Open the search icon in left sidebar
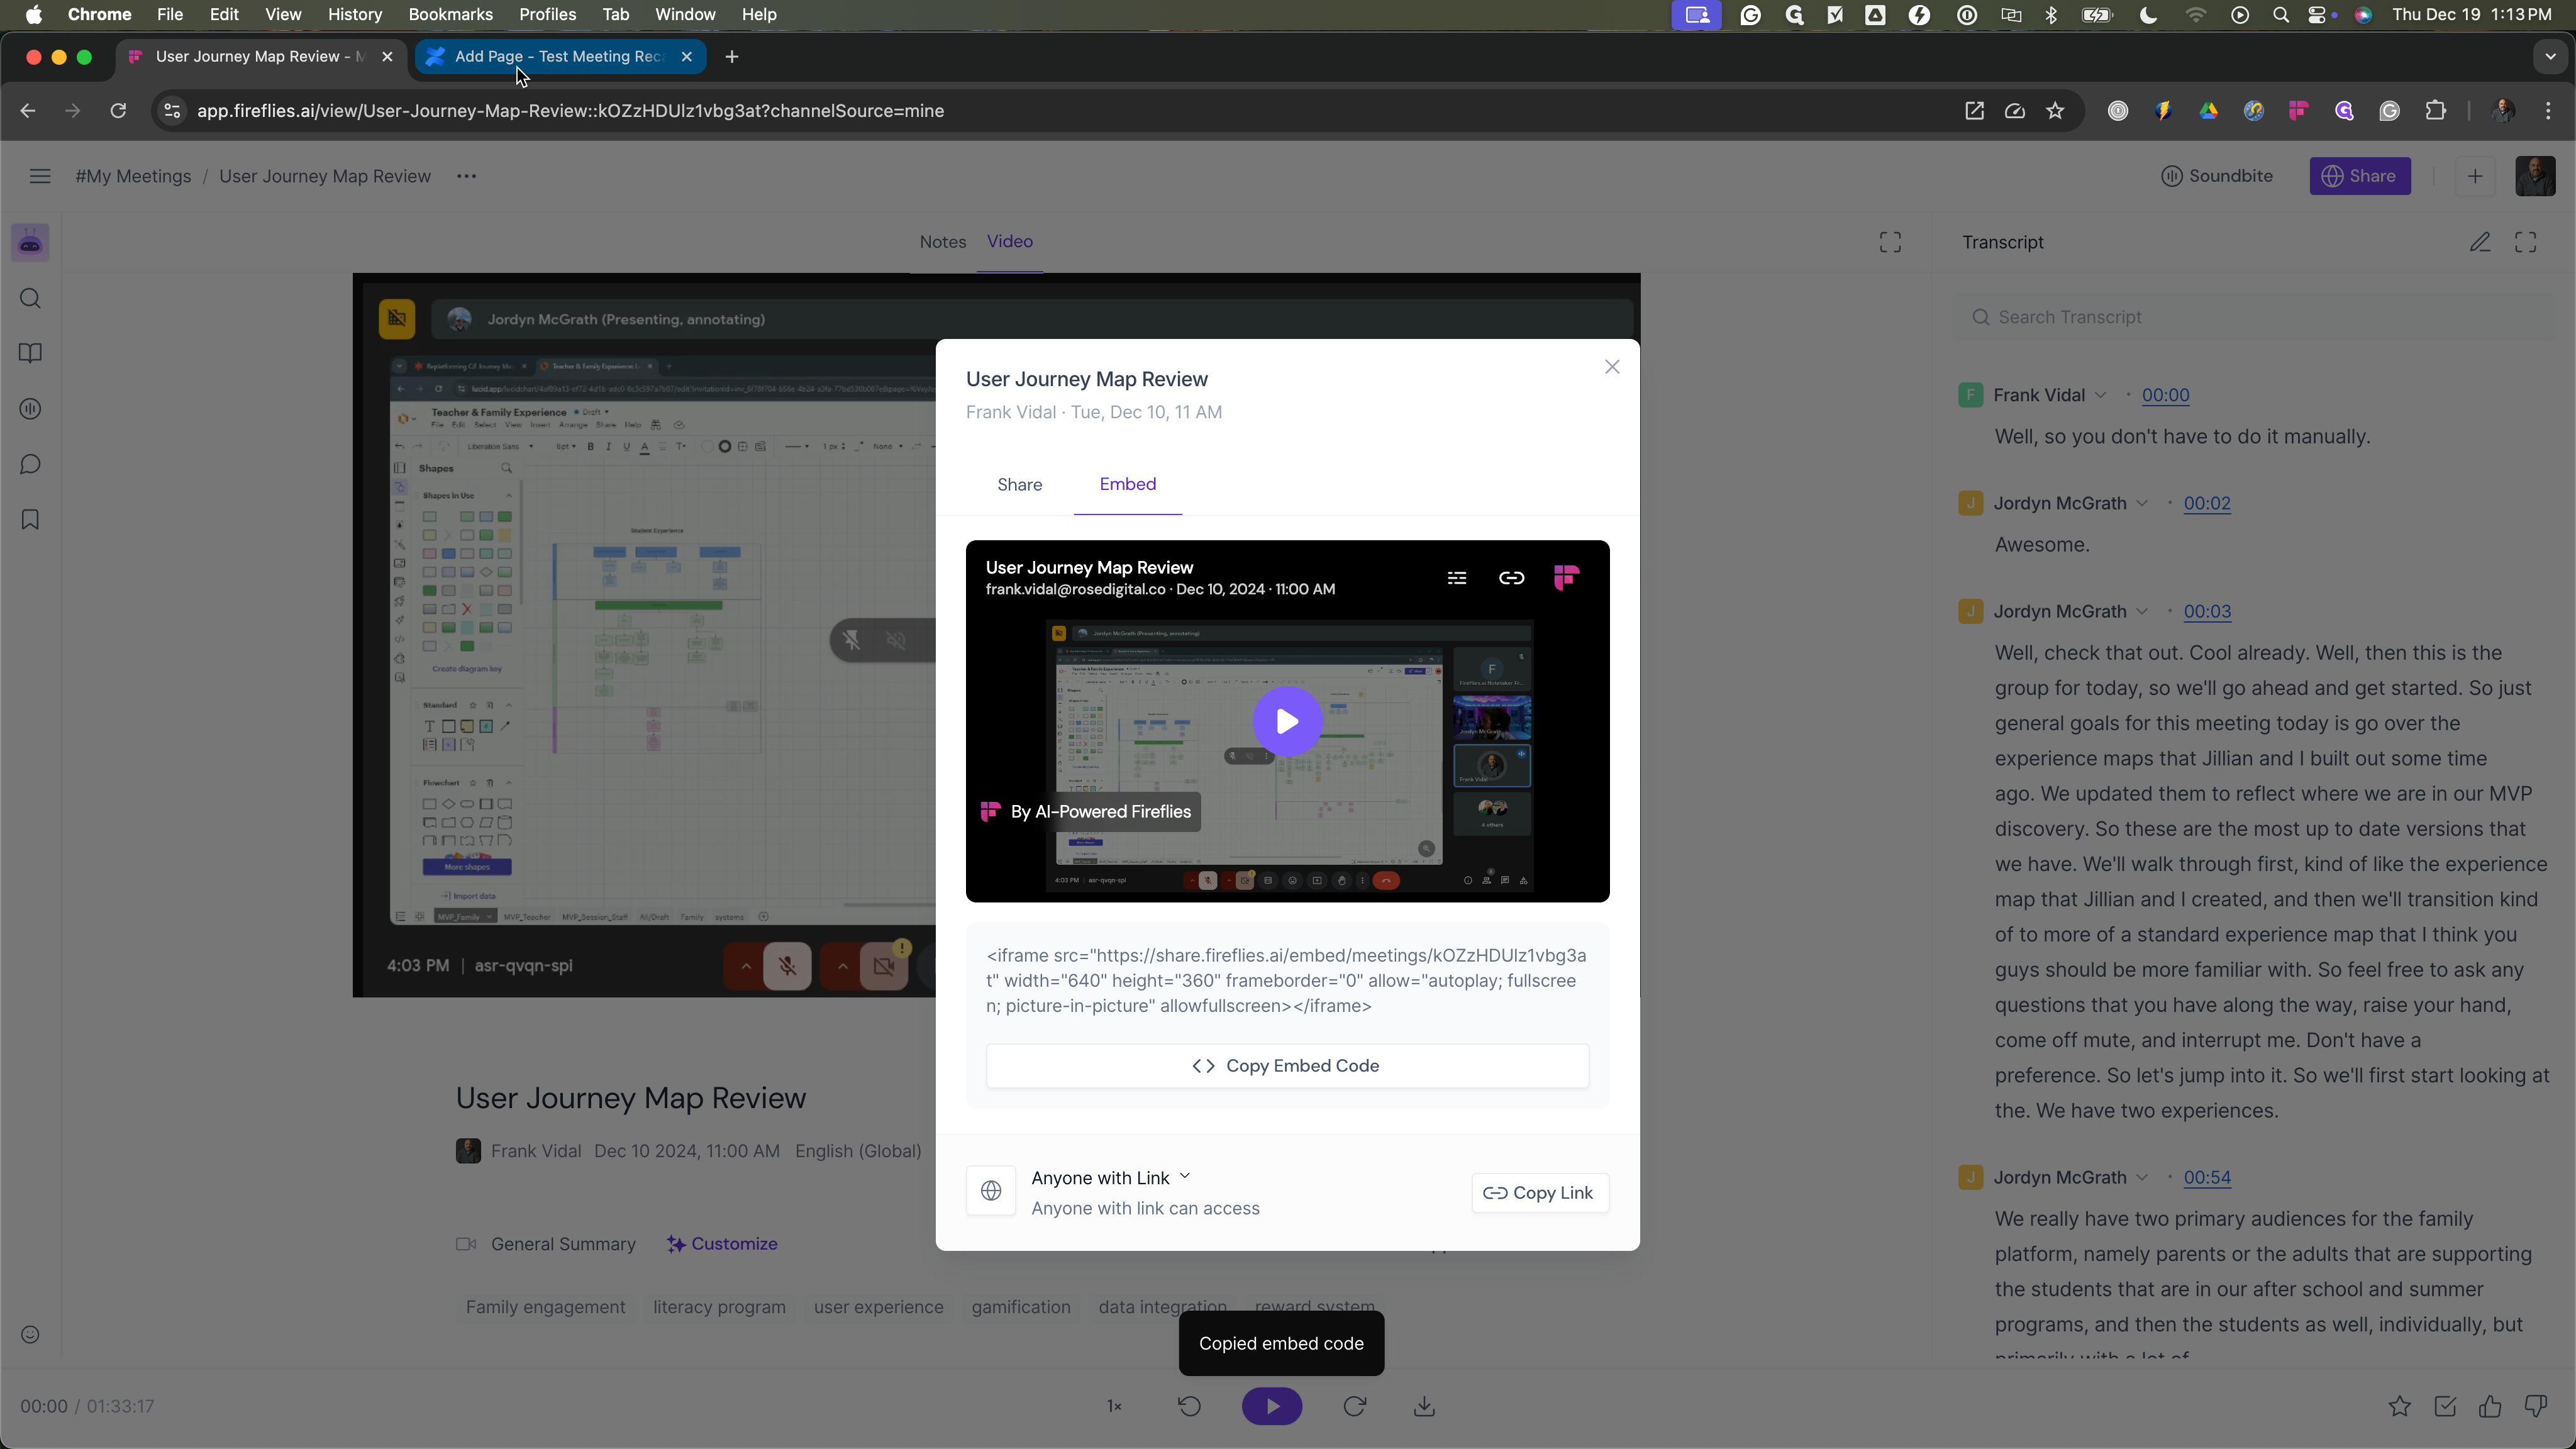Viewport: 2576px width, 1449px height. (x=30, y=299)
